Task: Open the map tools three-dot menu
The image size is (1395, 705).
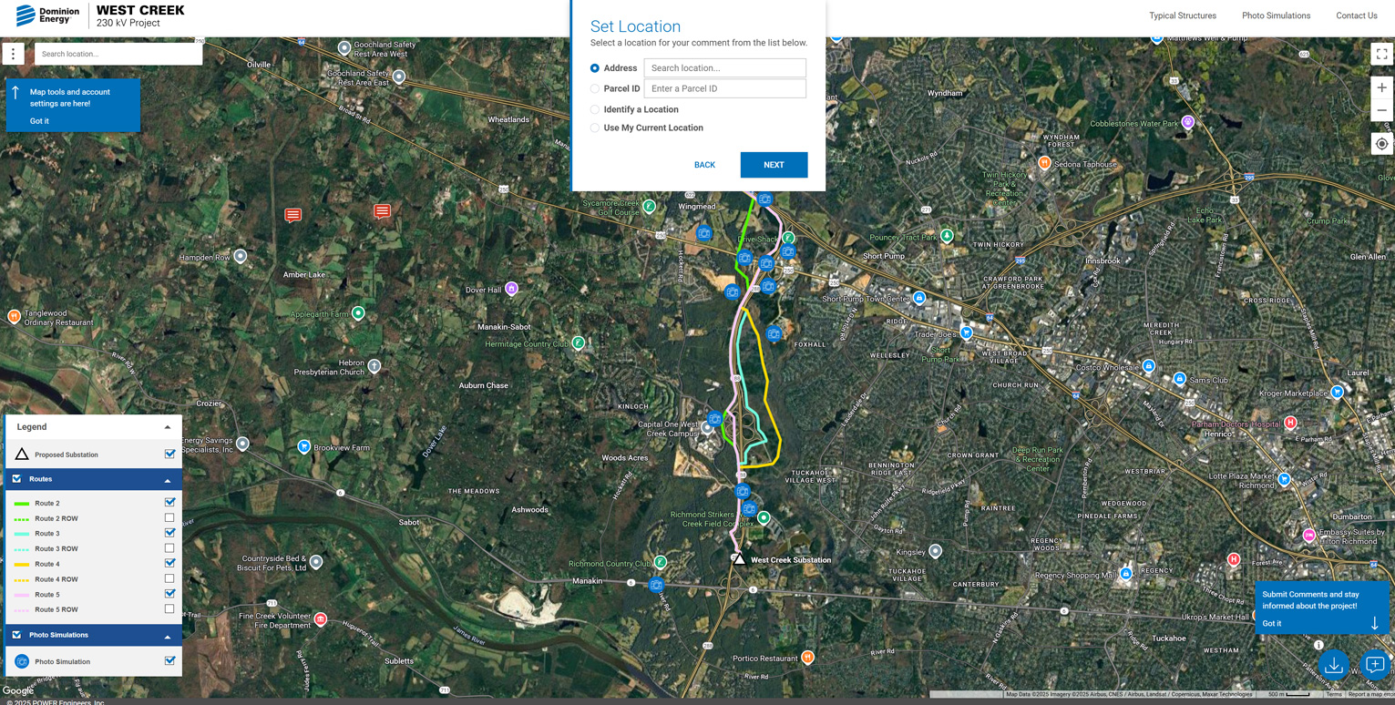Action: (14, 54)
